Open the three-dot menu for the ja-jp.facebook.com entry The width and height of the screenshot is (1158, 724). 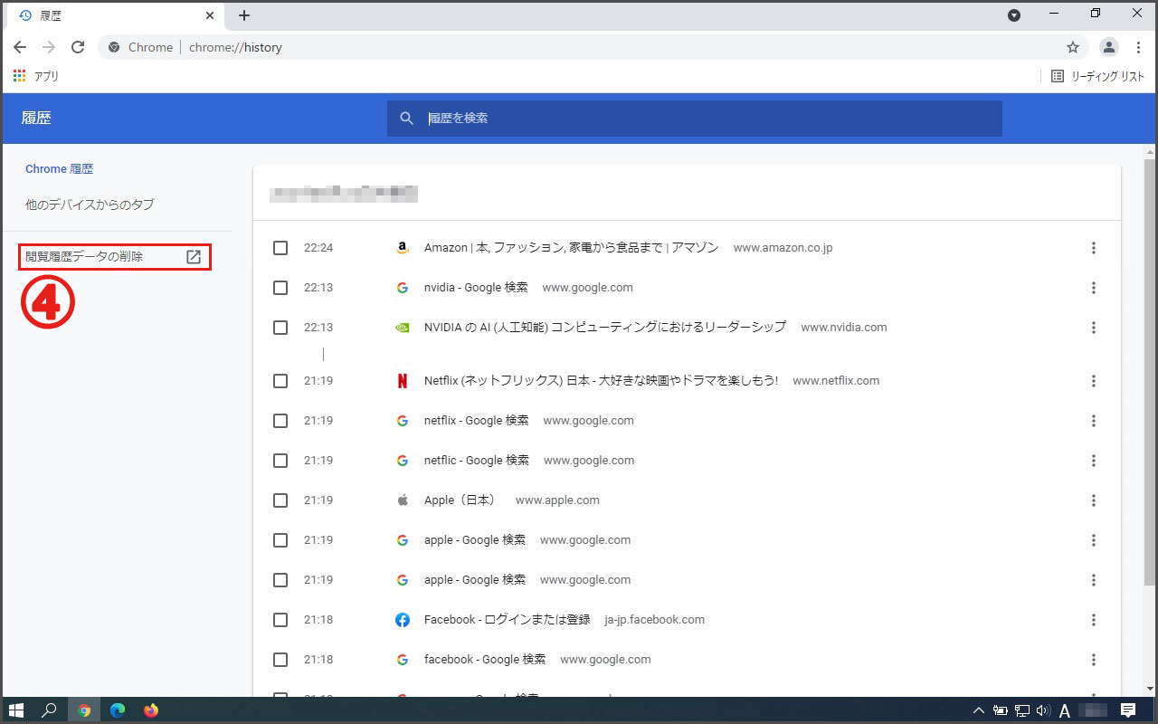pos(1094,620)
